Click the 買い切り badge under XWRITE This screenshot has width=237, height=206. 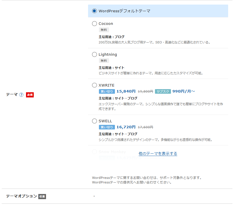(107, 91)
